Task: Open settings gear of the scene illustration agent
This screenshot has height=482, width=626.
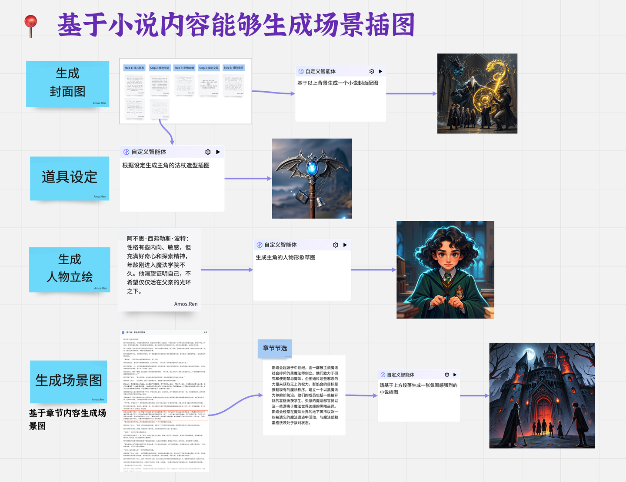Action: (x=447, y=375)
